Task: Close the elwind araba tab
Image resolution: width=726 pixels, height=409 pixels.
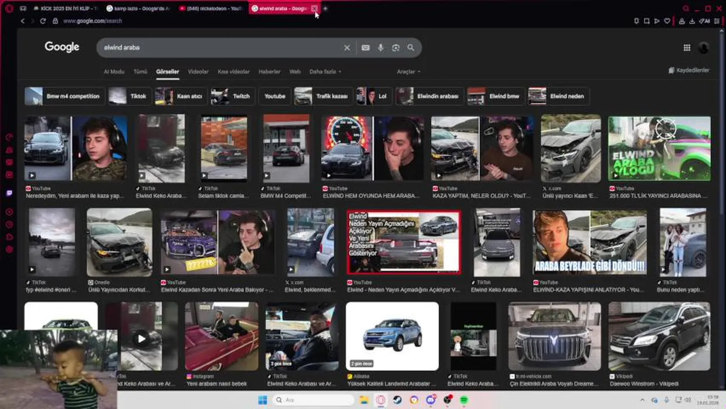Action: click(314, 9)
